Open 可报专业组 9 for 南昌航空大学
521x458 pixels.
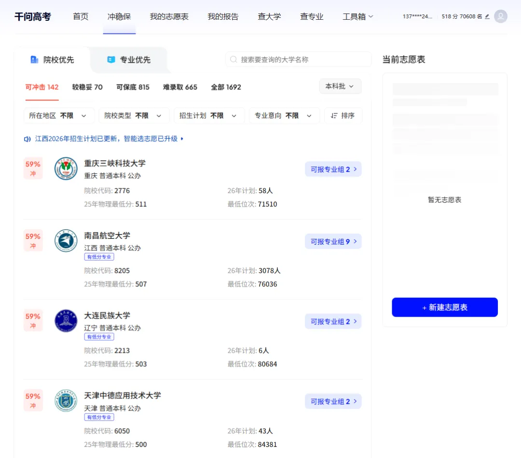pos(333,242)
